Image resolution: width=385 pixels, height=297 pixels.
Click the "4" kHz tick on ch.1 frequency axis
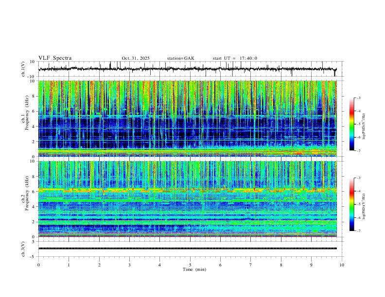click(x=34, y=127)
